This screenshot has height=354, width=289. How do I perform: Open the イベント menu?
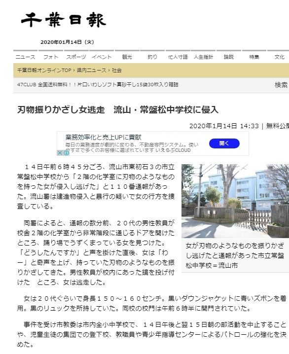[x=102, y=57]
